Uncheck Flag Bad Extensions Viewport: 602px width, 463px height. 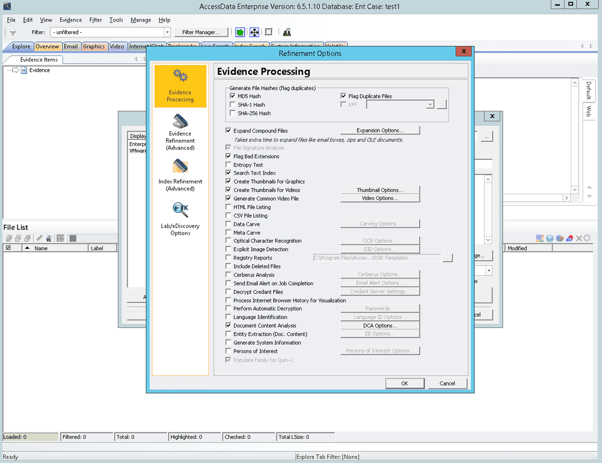229,156
